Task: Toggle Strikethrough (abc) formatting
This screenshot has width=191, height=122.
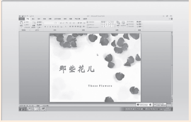Action: point(55,27)
